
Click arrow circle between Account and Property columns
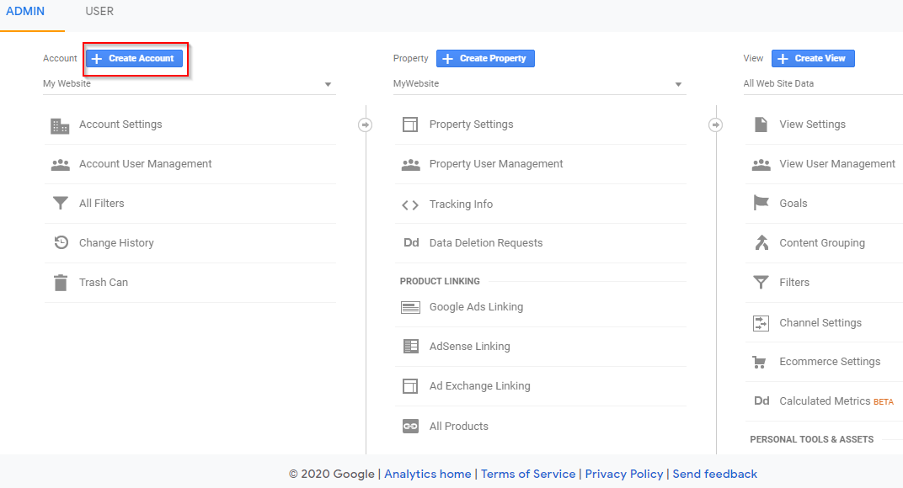point(365,125)
